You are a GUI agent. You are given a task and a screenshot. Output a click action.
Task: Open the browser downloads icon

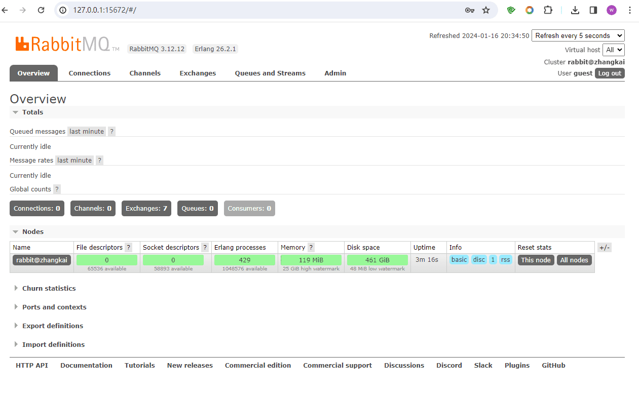[x=575, y=10]
